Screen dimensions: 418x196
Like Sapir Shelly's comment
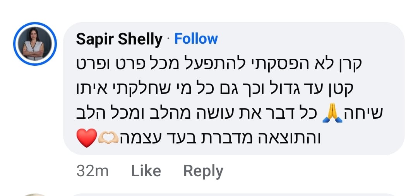click(x=146, y=171)
